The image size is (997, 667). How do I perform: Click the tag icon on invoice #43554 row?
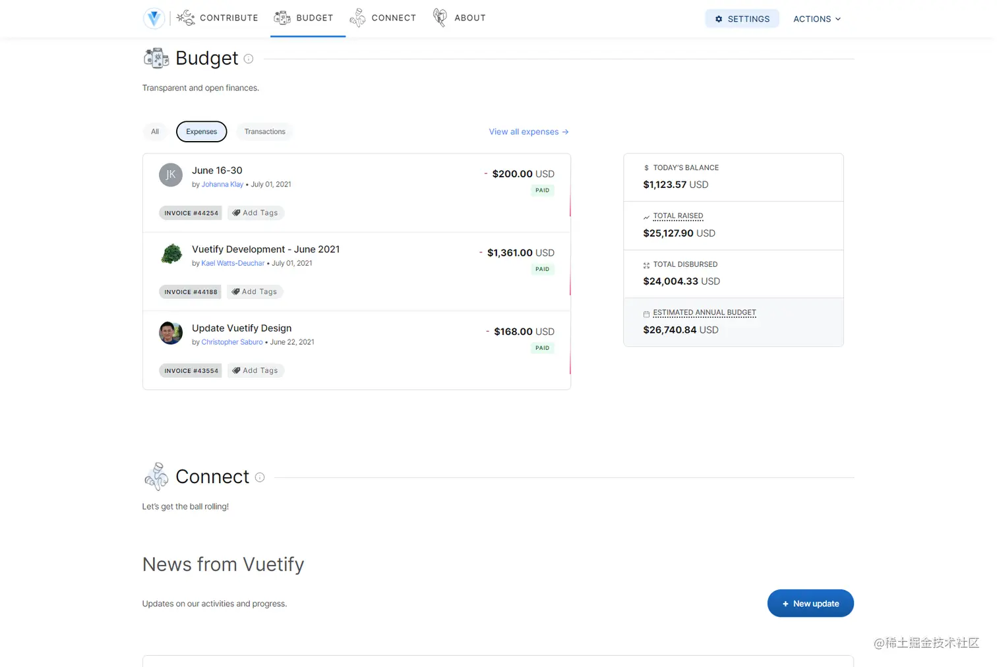point(236,370)
